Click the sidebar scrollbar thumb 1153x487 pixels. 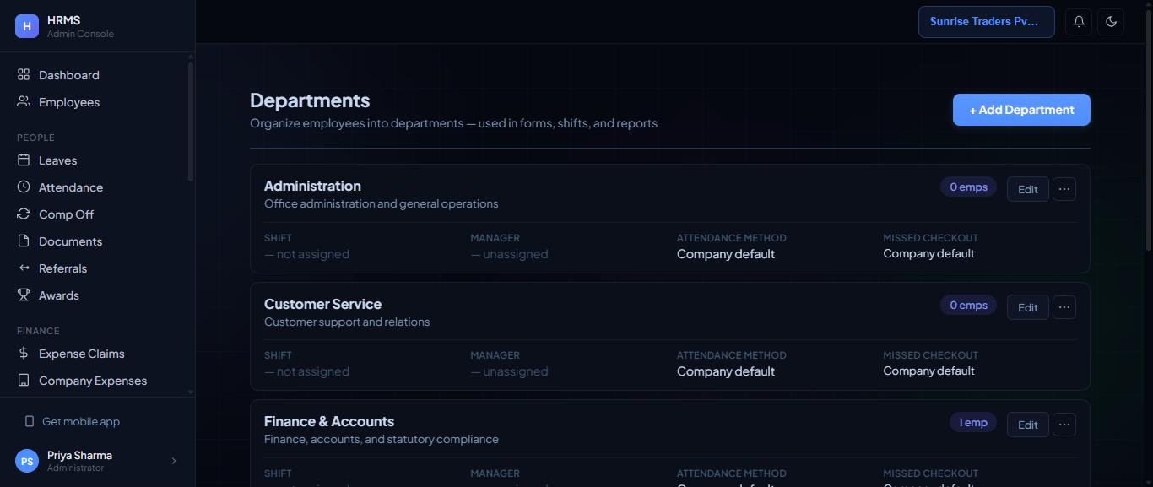[191, 122]
